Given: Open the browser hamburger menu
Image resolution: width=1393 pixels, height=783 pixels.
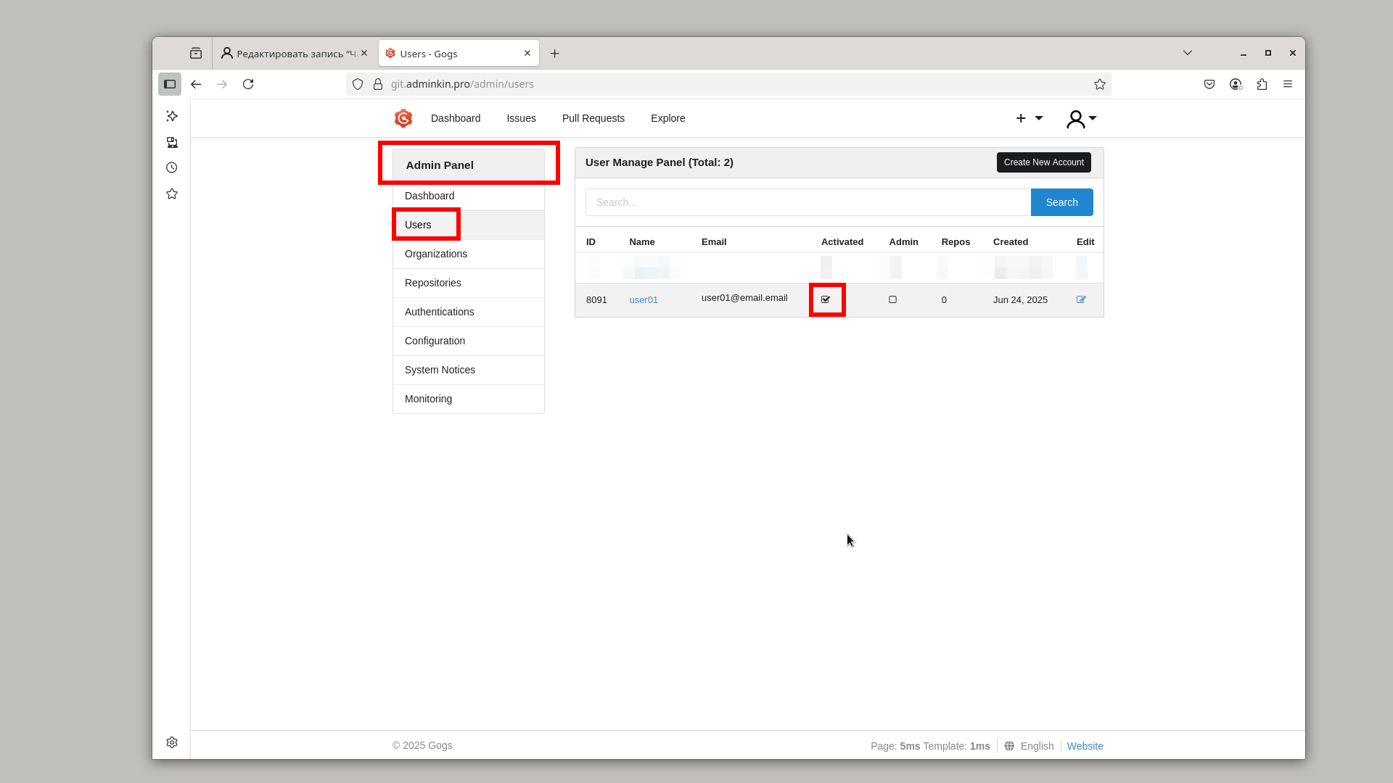Looking at the screenshot, I should [x=1288, y=84].
